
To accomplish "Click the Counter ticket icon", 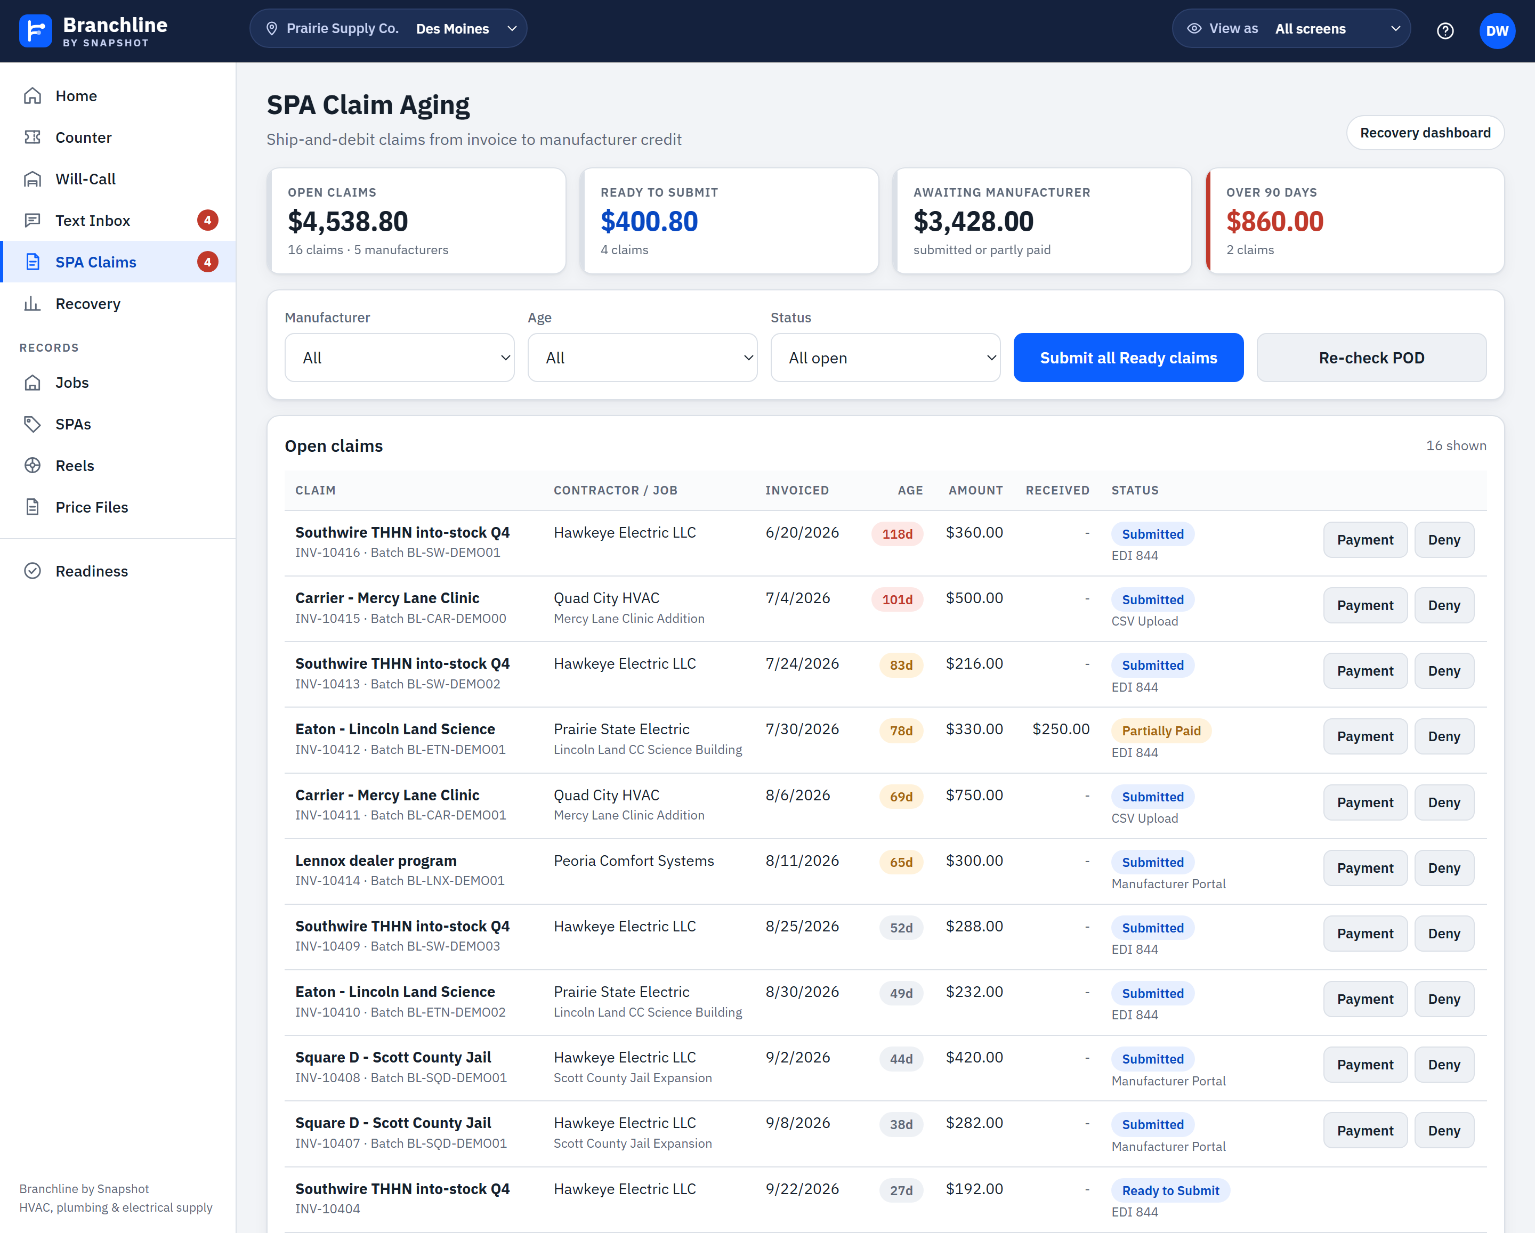I will pyautogui.click(x=33, y=137).
